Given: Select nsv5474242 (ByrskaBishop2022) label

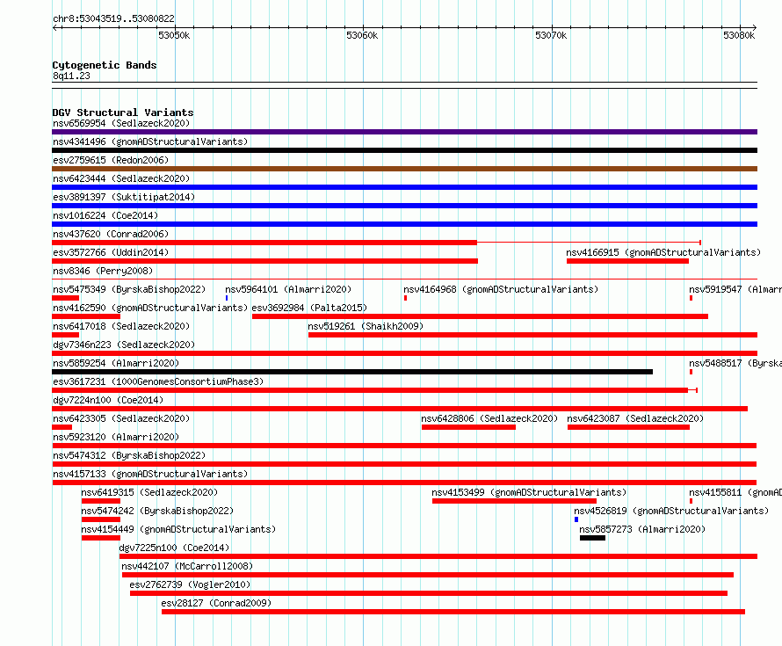Looking at the screenshot, I should pos(157,511).
